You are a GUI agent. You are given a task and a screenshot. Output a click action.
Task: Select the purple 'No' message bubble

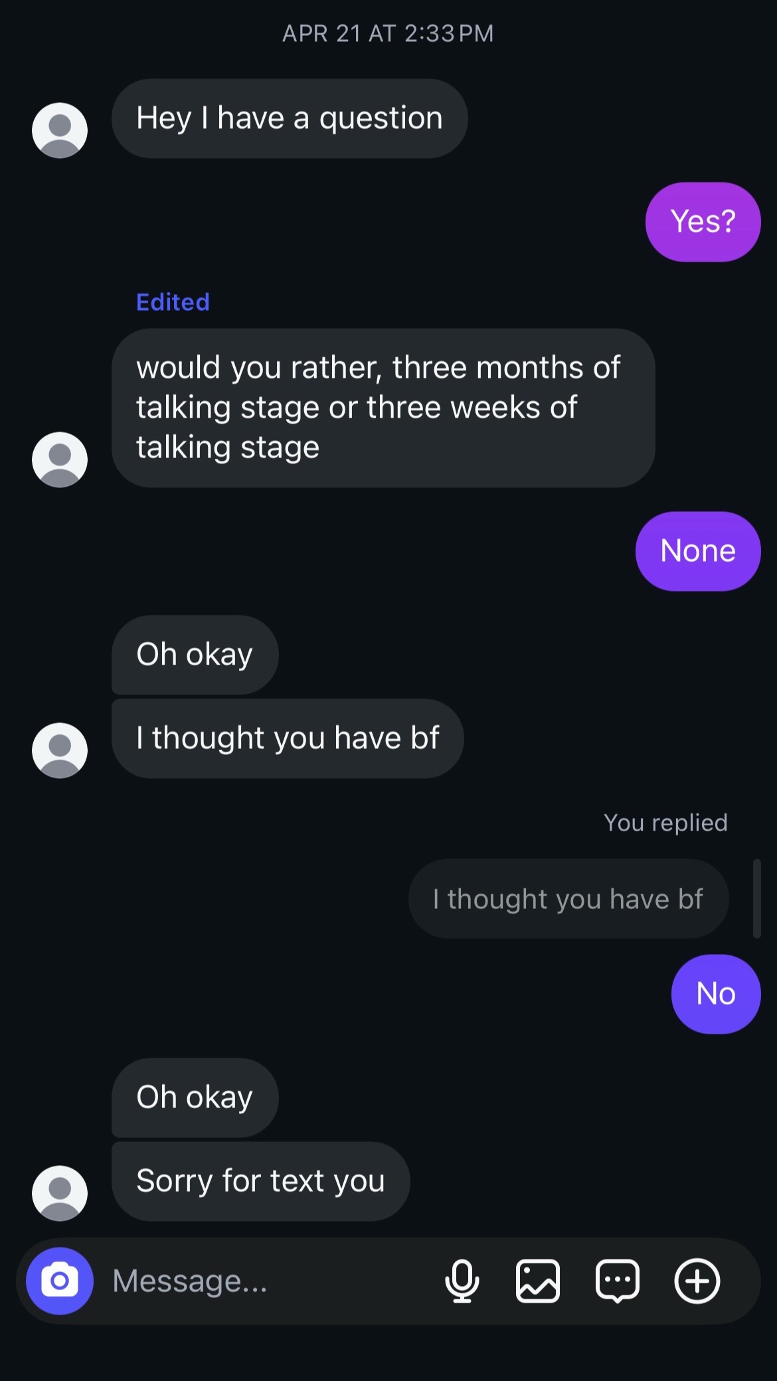click(716, 994)
